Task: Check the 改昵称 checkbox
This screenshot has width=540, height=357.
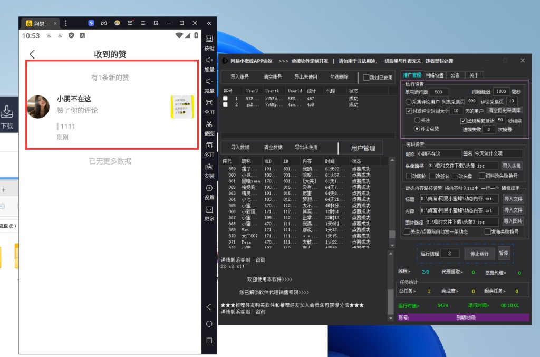Action: pos(408,176)
